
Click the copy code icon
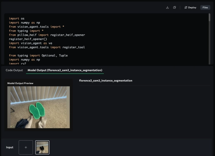174,7
